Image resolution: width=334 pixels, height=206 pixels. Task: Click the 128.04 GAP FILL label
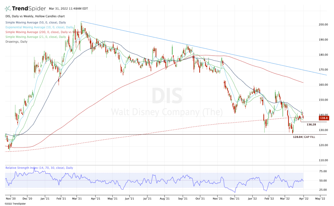click(x=304, y=137)
